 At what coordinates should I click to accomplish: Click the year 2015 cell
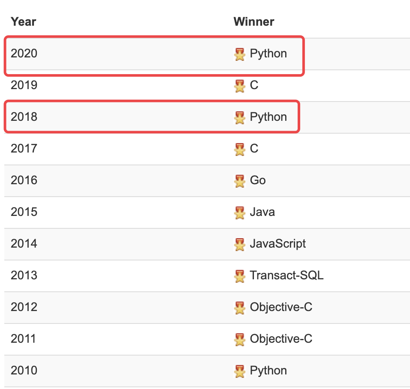(24, 212)
